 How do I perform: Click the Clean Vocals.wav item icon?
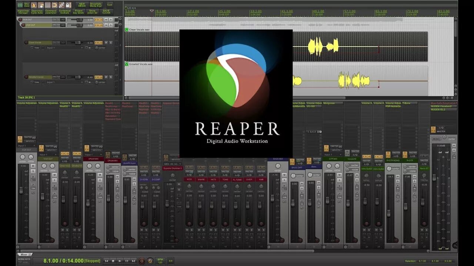pyautogui.click(x=127, y=30)
